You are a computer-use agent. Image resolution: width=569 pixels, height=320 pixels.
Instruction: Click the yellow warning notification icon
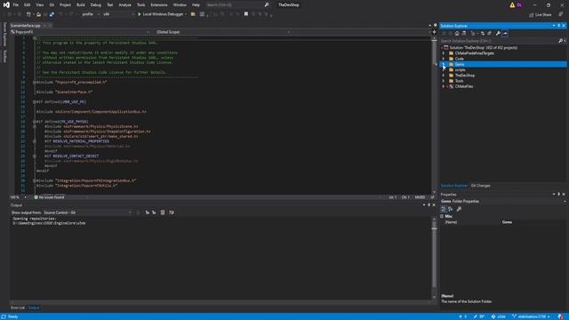click(x=512, y=4)
